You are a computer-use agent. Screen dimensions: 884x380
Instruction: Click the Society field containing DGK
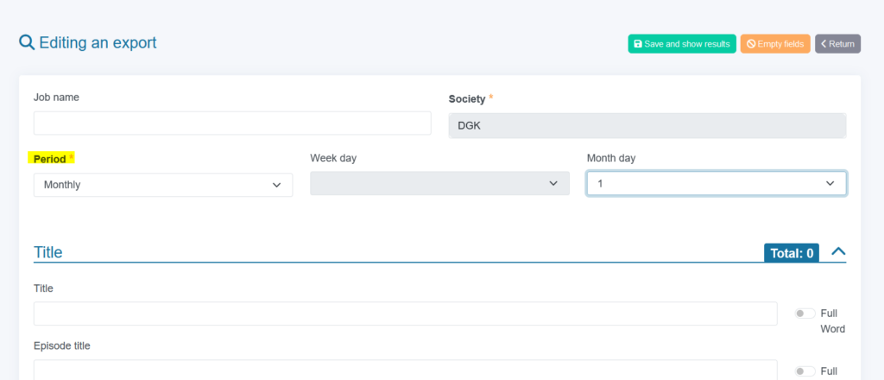tap(647, 126)
